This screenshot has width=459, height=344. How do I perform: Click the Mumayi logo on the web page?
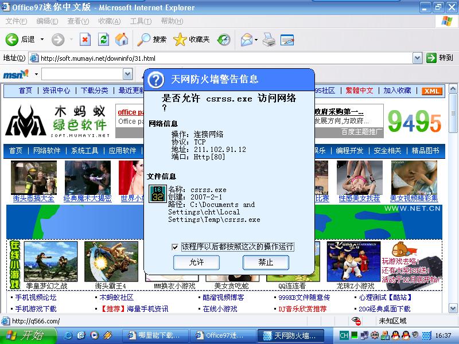[x=26, y=122]
